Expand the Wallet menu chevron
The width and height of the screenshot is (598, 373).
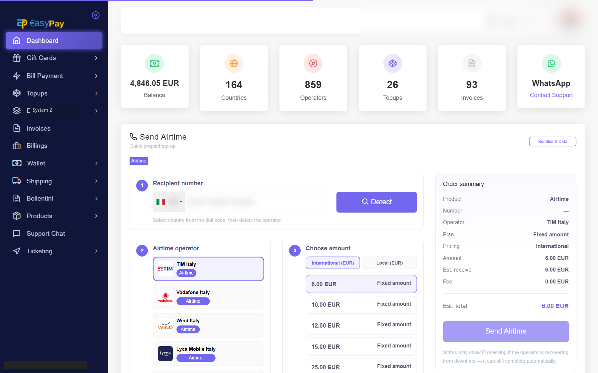click(x=96, y=163)
